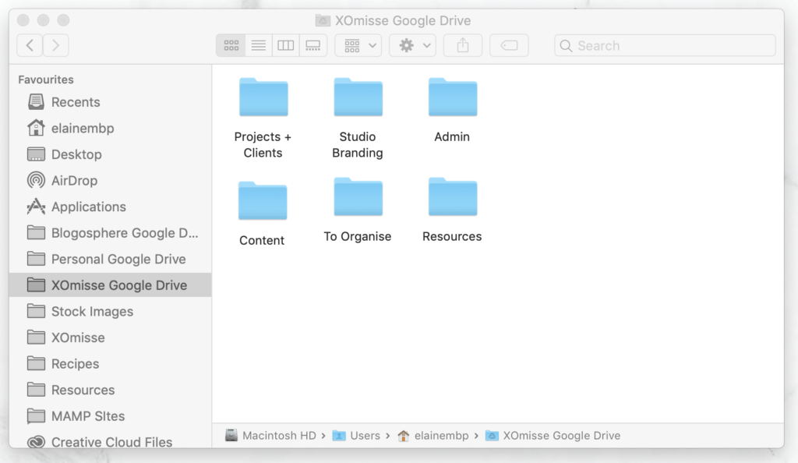Open the gear action menu
Image resolution: width=798 pixels, height=463 pixels.
pos(413,45)
